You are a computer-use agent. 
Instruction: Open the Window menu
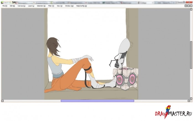(x=69, y=6)
